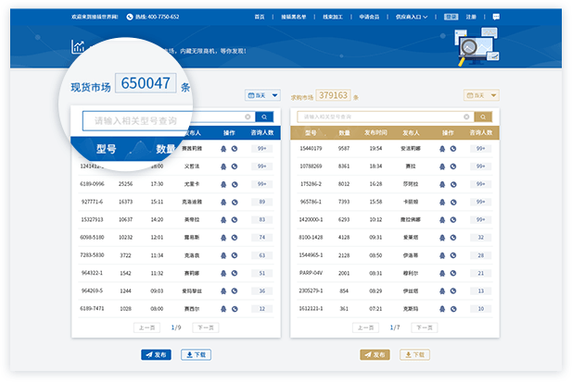Go to 上一页 in the 1/7 pager

click(x=365, y=327)
